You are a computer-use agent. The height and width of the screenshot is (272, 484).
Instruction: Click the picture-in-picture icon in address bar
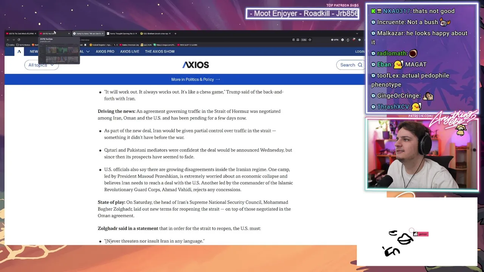298,40
